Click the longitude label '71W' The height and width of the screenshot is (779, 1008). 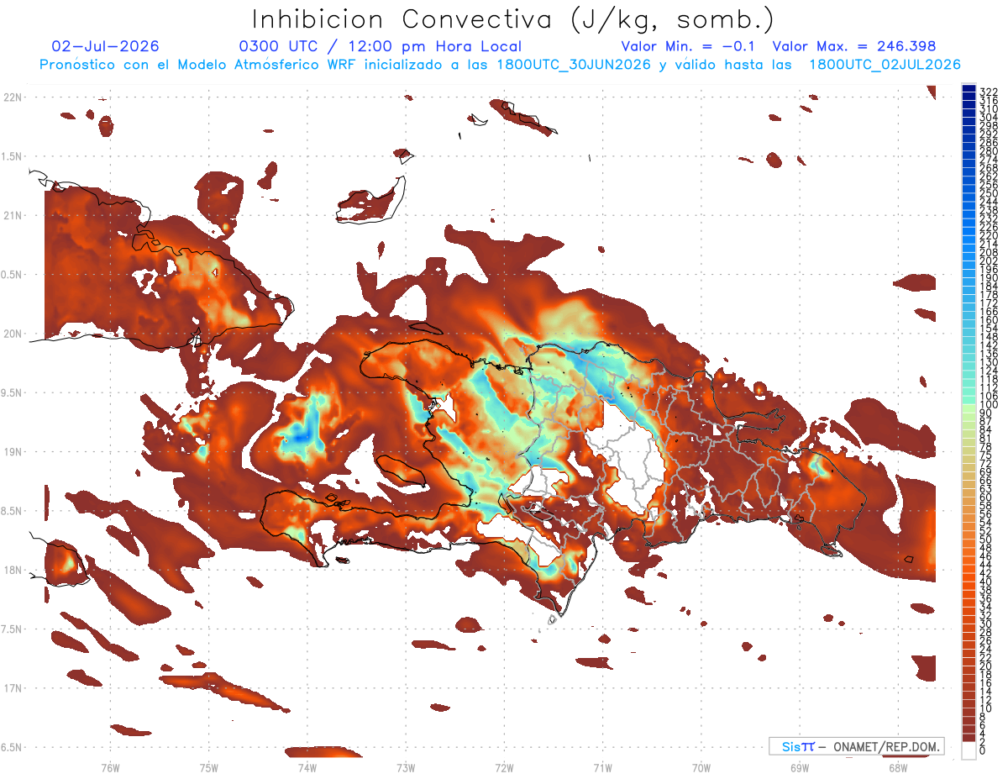pyautogui.click(x=602, y=767)
